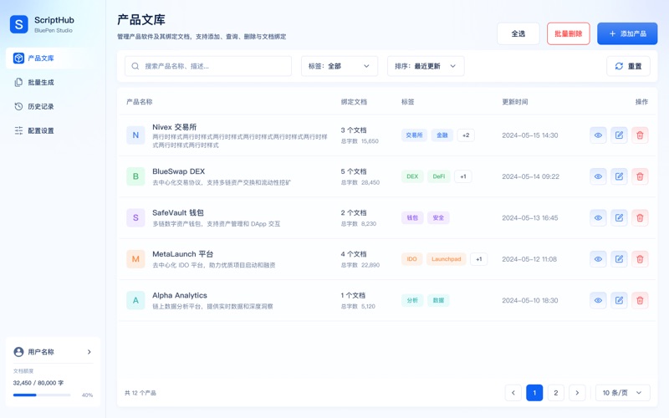
Task: Expand the 用户名称 chevron arrow
Action: (89, 352)
